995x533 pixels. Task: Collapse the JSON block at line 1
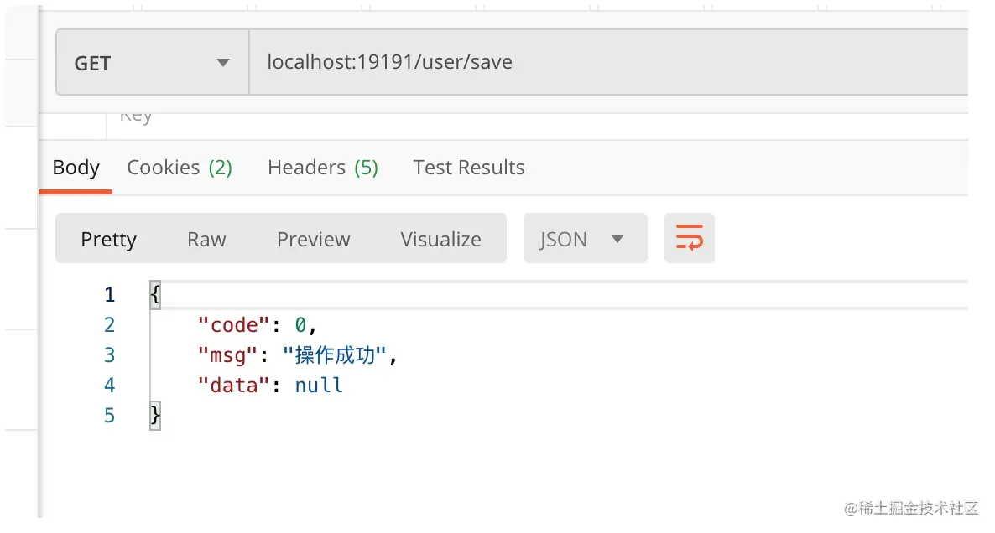click(154, 294)
